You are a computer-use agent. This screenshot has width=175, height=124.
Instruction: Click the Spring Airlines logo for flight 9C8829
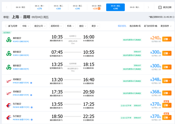pos(9,67)
